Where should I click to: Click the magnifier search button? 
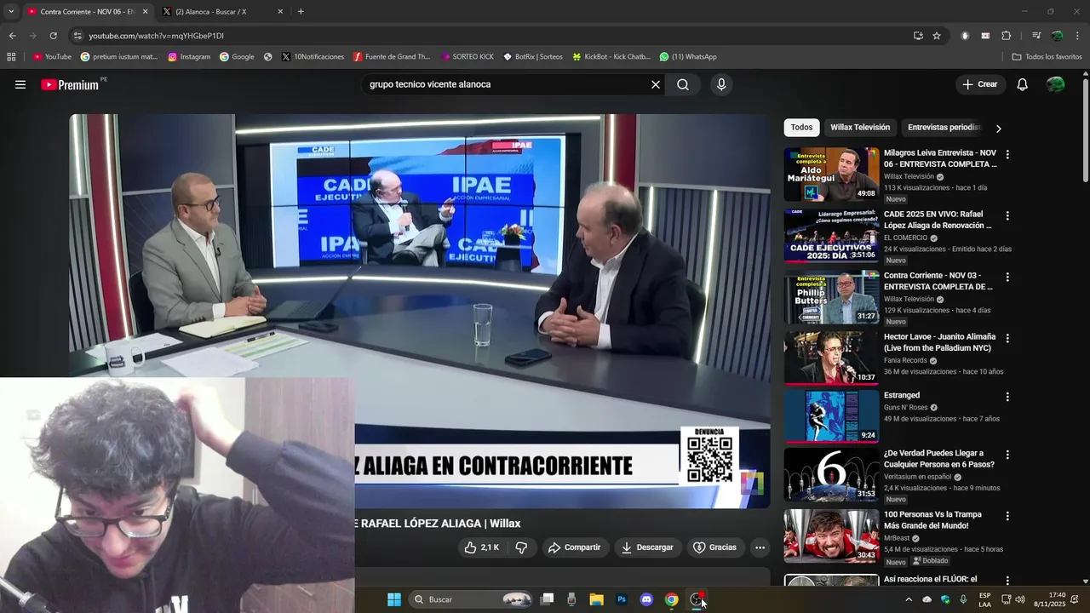pos(683,84)
